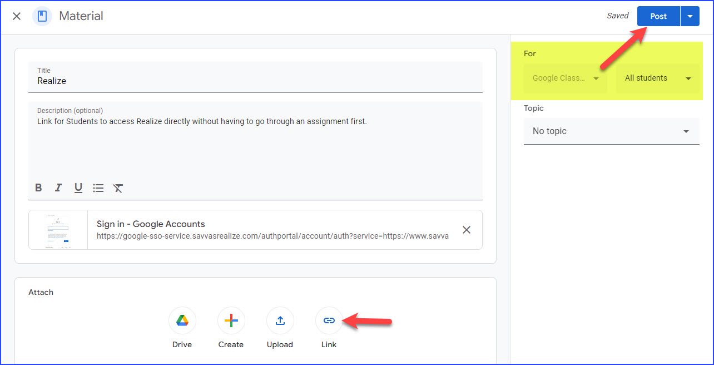The height and width of the screenshot is (365, 714).
Task: Remove the attached Sign in link
Action: click(466, 229)
